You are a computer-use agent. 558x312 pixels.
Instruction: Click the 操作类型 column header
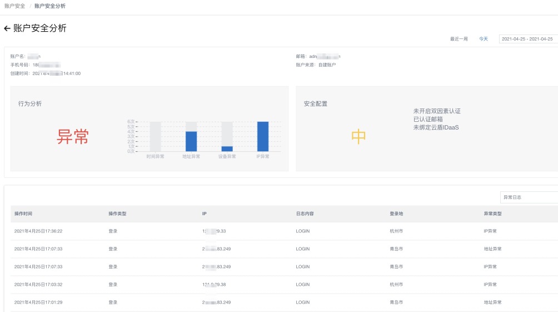pyautogui.click(x=117, y=214)
